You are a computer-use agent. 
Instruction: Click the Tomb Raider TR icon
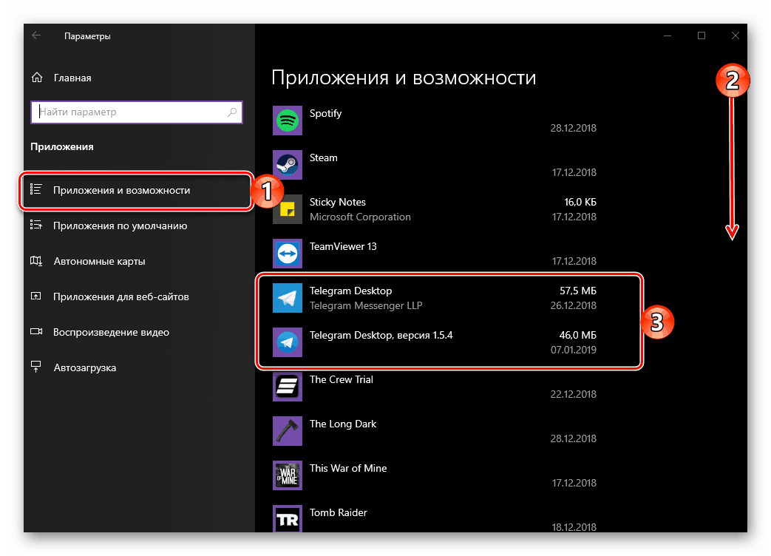287,519
